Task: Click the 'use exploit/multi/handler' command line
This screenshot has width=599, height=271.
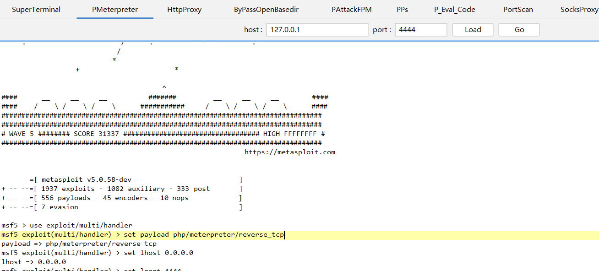Action: click(x=67, y=225)
